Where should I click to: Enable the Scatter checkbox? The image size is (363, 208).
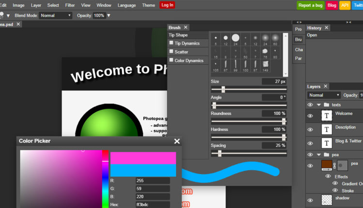pos(171,52)
